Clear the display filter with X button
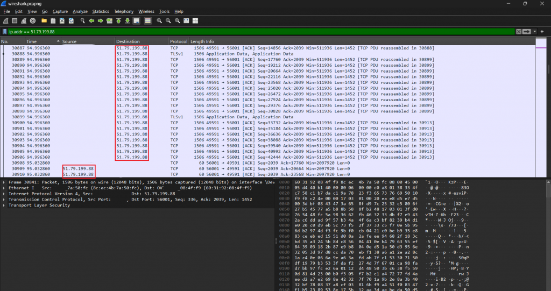The width and height of the screenshot is (551, 291). (x=519, y=32)
